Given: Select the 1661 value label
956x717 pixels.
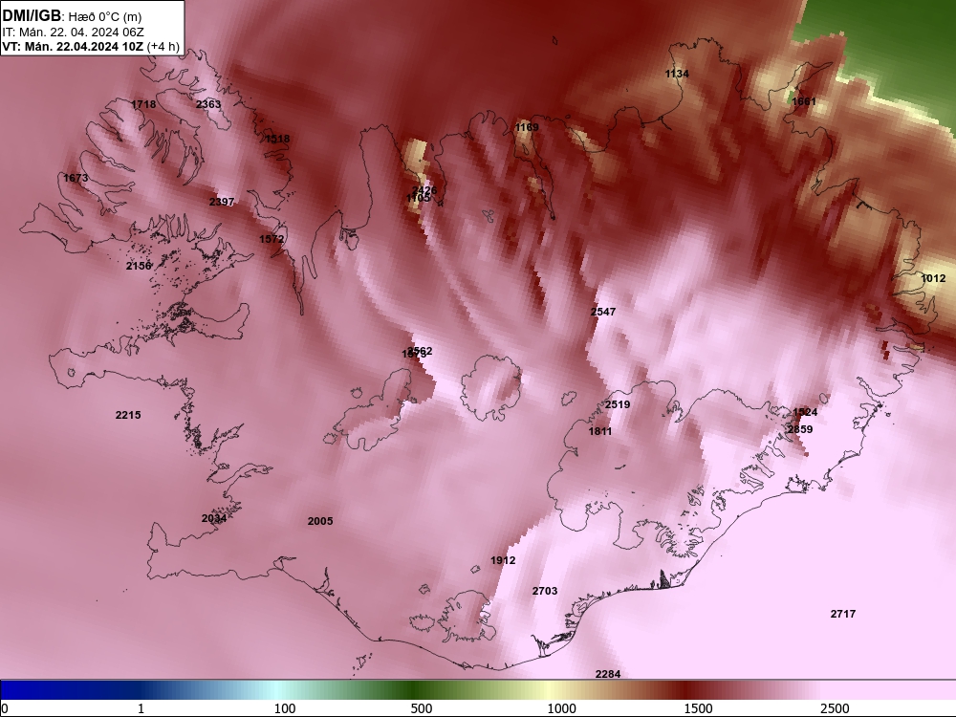Looking at the screenshot, I should (x=804, y=101).
